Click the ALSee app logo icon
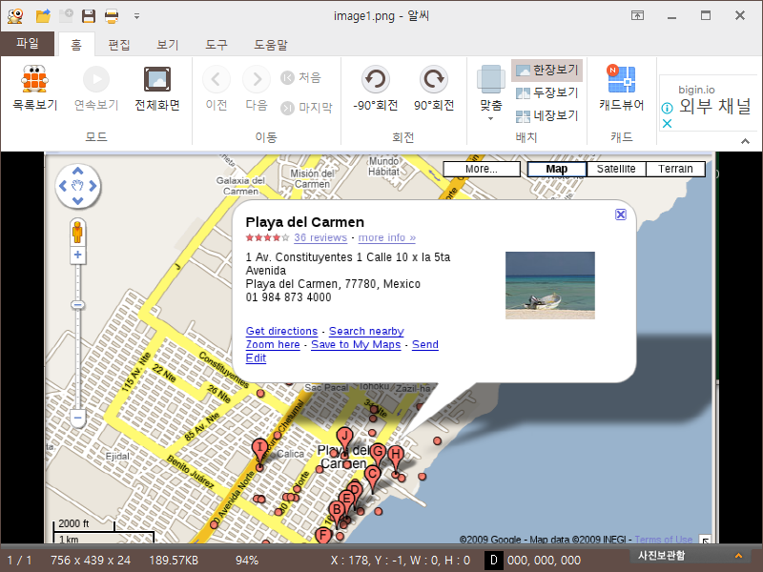Image resolution: width=763 pixels, height=572 pixels. tap(15, 16)
